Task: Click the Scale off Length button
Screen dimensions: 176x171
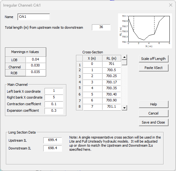Action: click(154, 59)
